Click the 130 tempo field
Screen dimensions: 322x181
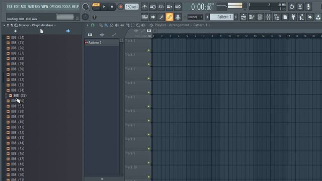132,7
